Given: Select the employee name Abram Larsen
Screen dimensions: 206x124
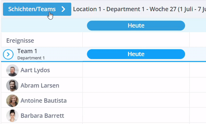Looking at the screenshot, I should coord(40,85).
